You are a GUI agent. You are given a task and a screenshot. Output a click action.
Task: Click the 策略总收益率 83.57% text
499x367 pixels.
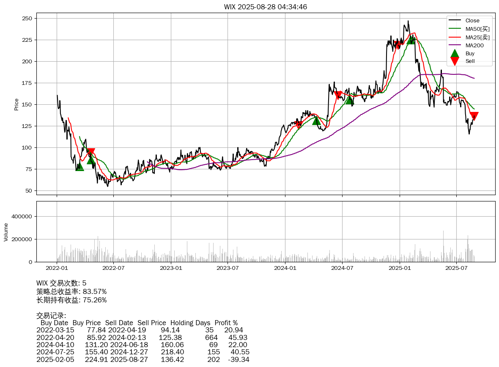[71, 291]
